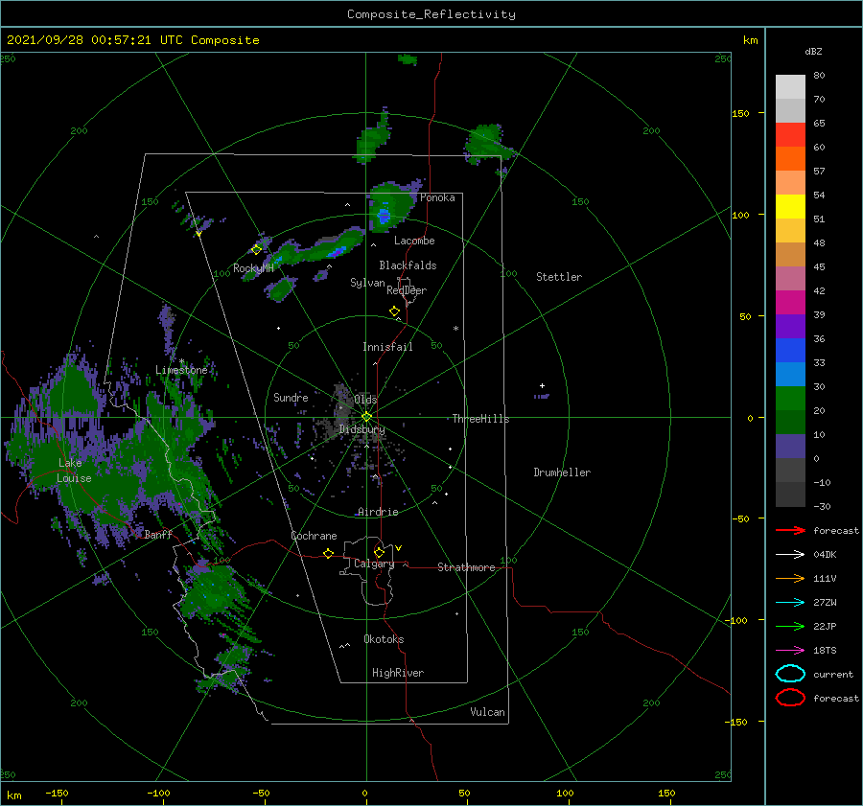Click the Lake Louise label
The width and height of the screenshot is (863, 806).
(74, 471)
